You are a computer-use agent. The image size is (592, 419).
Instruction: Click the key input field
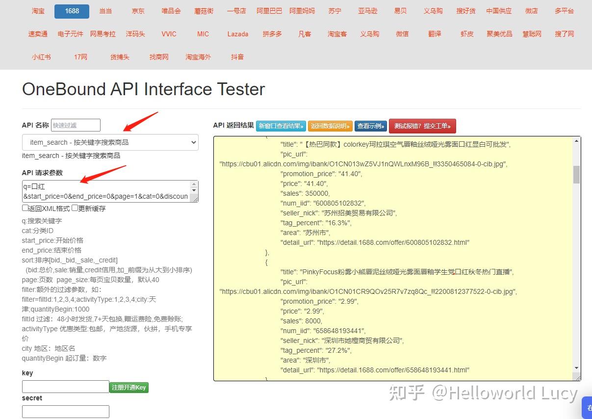(65, 386)
